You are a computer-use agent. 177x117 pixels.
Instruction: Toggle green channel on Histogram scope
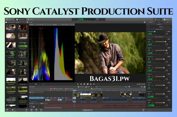(x=71, y=24)
